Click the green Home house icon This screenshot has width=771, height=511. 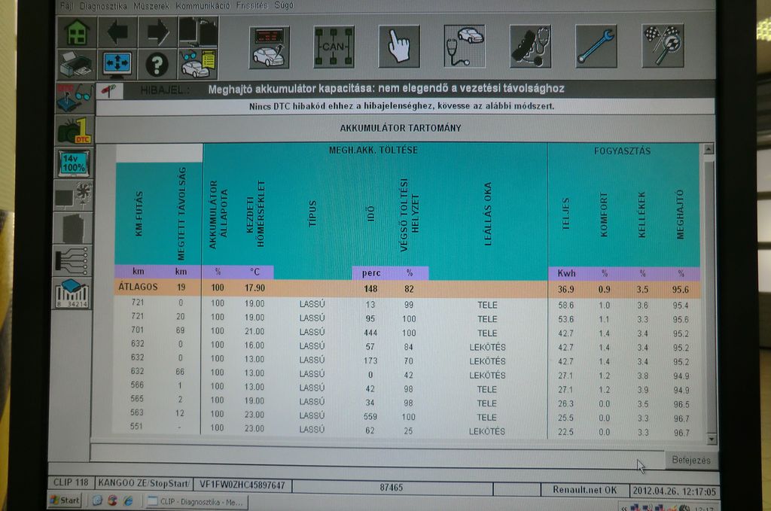pos(76,32)
